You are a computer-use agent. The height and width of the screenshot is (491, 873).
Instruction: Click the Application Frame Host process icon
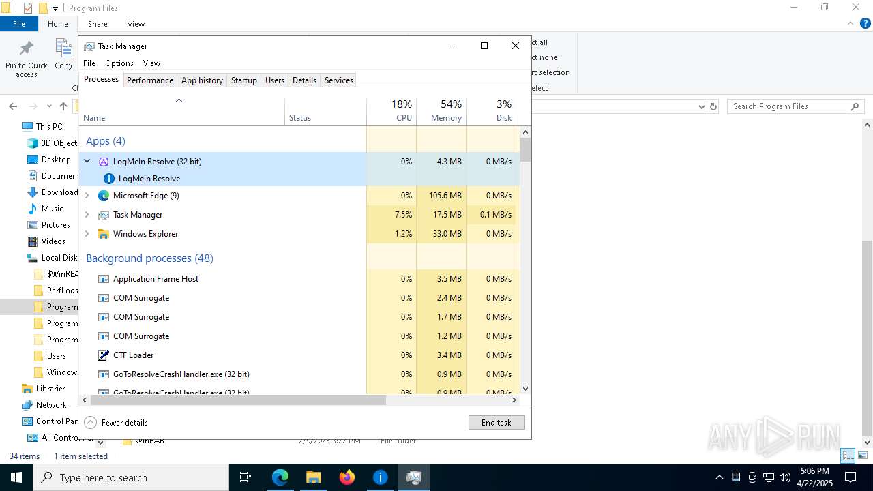point(104,279)
